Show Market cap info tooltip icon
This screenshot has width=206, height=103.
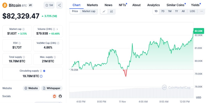click(23, 29)
